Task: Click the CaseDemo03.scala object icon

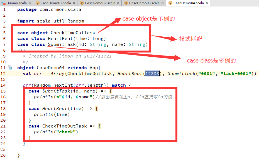Action: (x=126, y=3)
